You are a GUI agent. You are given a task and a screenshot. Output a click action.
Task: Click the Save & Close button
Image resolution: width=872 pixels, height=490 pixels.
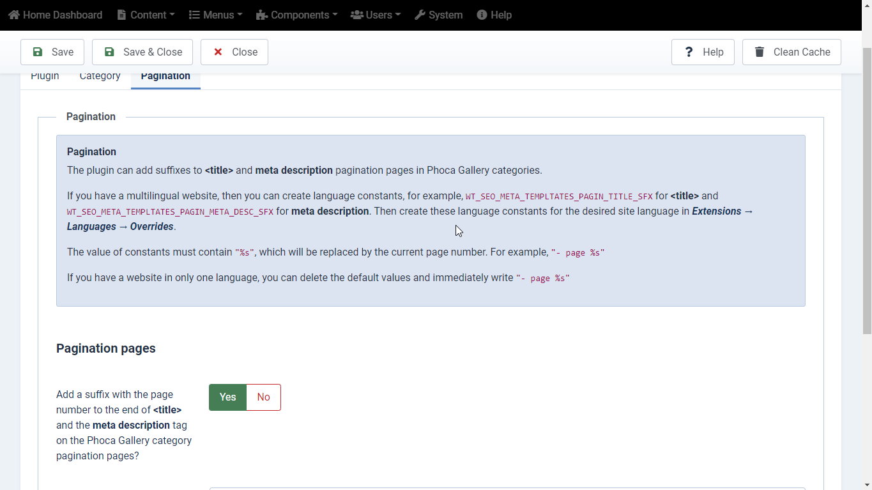point(142,52)
